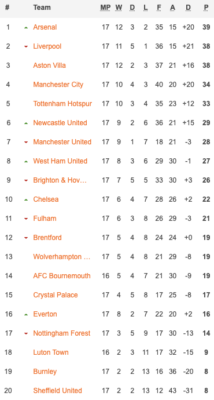
Task: Select the P points column header
Action: tap(206, 8)
